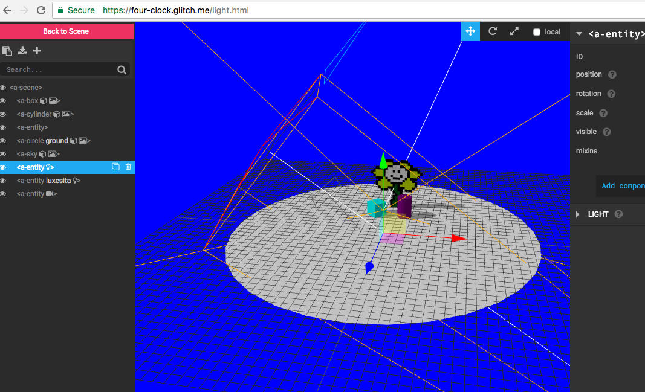This screenshot has height=392, width=645.
Task: Hide the a-sky via eye icon
Action: coord(3,153)
